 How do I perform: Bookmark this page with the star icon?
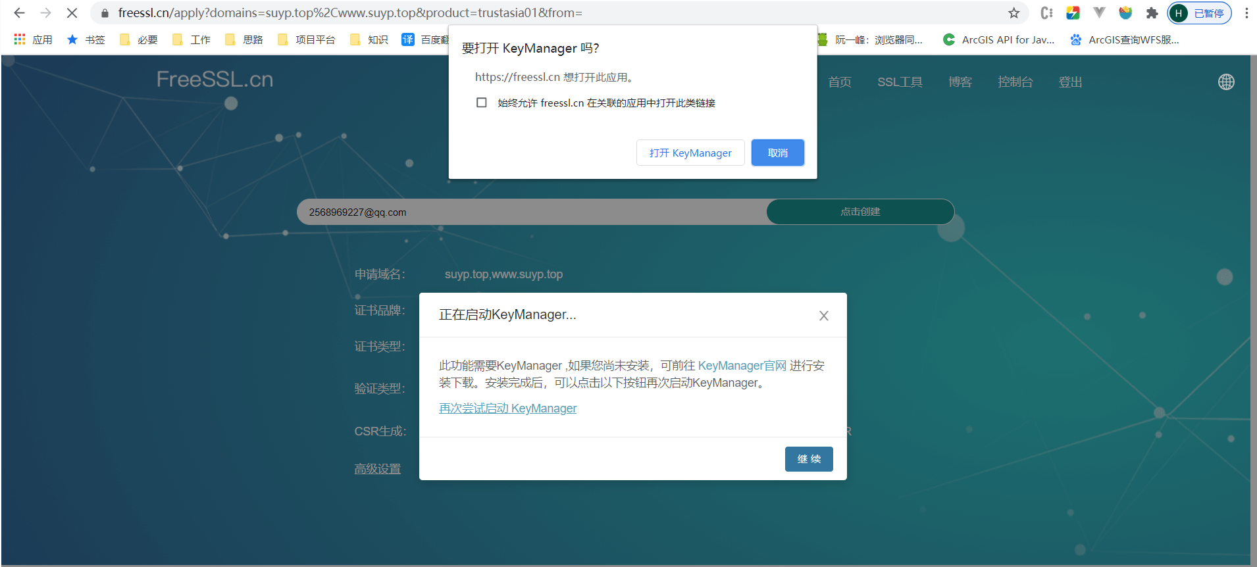tap(1013, 13)
